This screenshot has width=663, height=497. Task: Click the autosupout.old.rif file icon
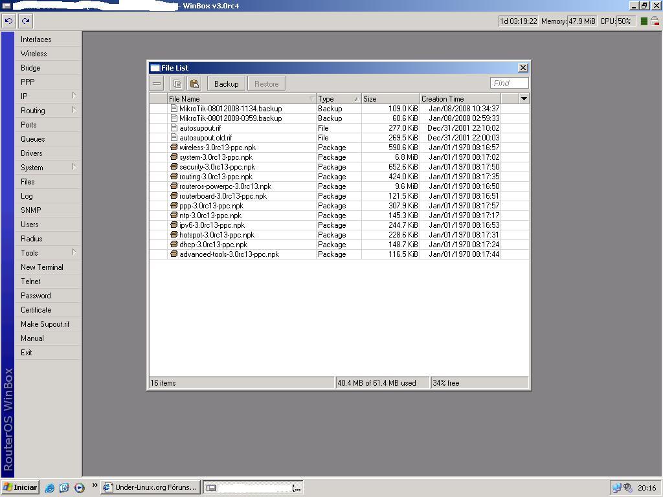coord(174,137)
